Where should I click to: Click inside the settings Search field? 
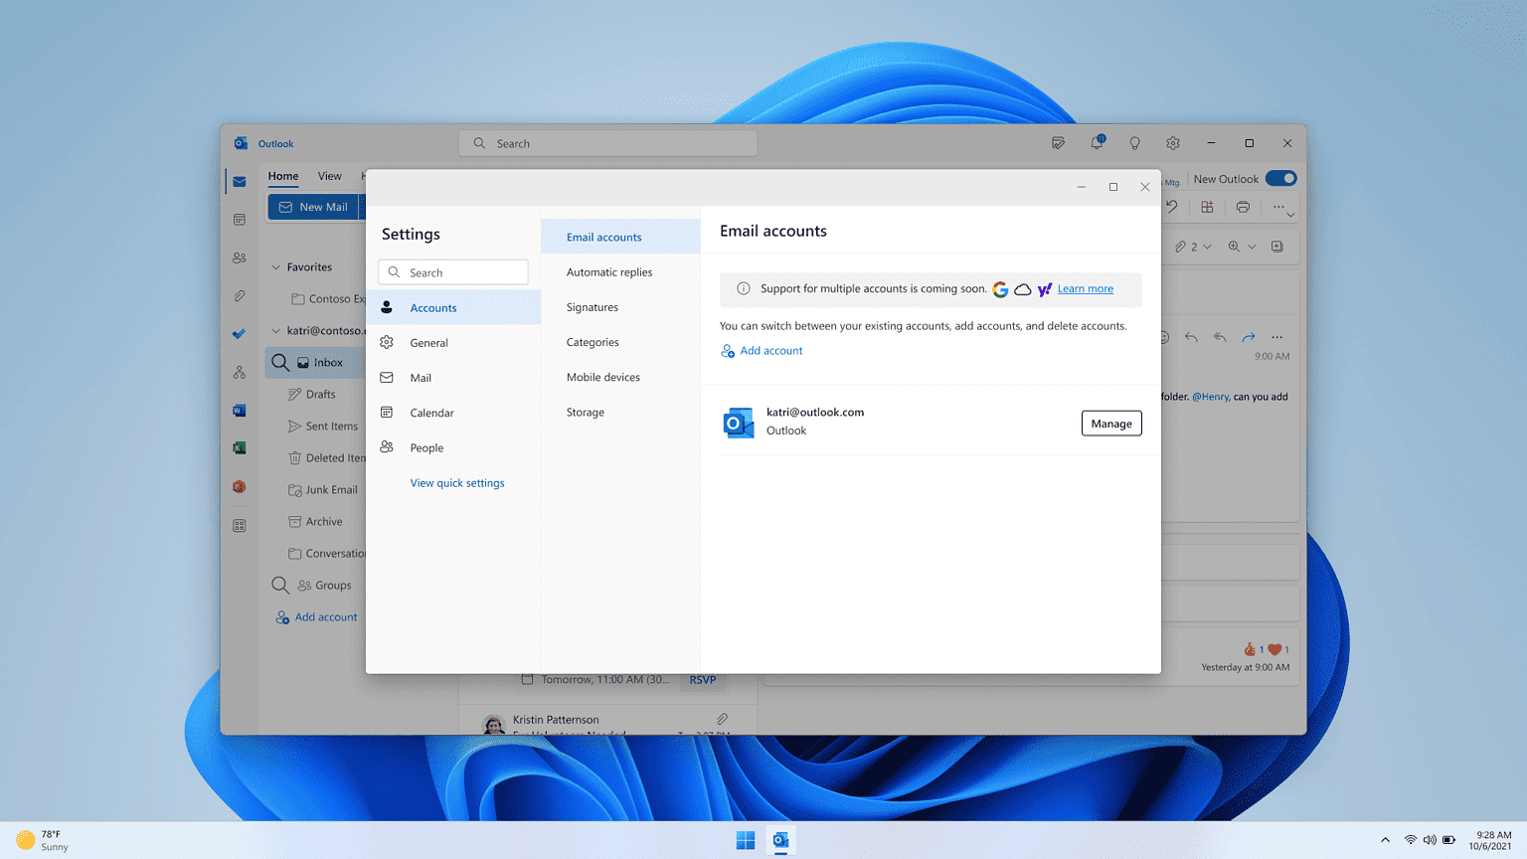(452, 271)
